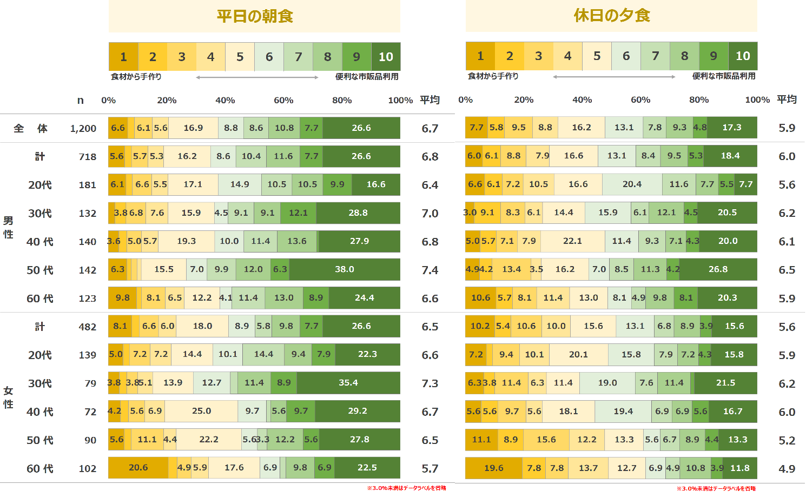Click the 26.8 bar segment
The image size is (806, 504).
(x=718, y=269)
